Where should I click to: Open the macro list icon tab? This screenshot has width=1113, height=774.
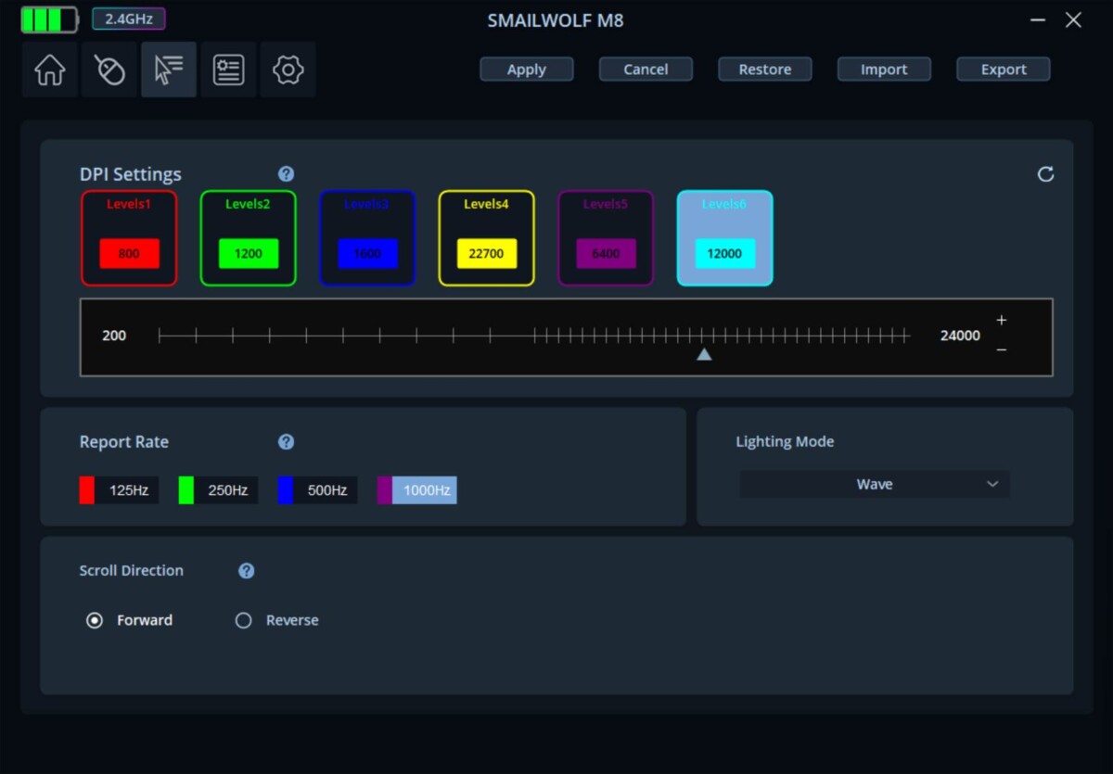(x=228, y=70)
